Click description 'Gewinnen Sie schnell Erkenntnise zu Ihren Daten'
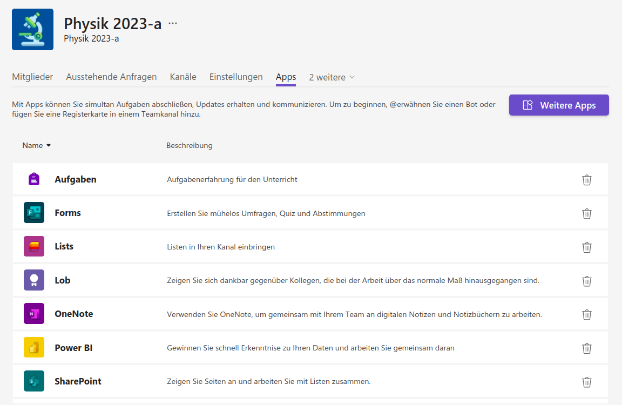This screenshot has width=622, height=405. [x=310, y=348]
